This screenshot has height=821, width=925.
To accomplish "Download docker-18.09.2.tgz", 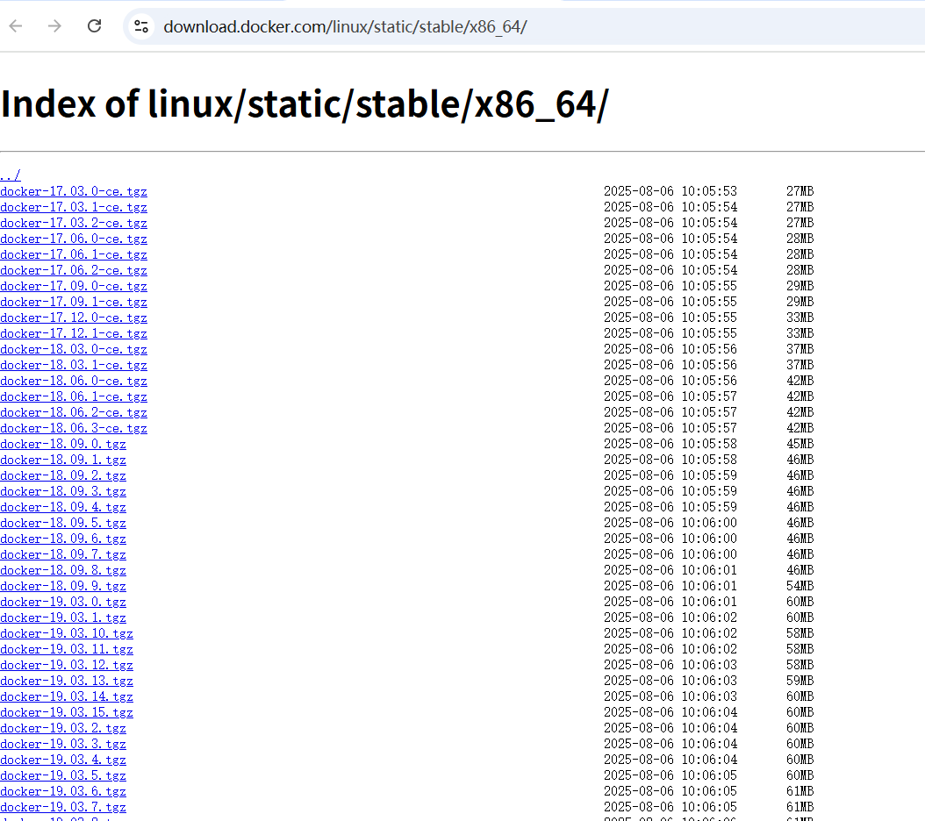I will coord(63,475).
